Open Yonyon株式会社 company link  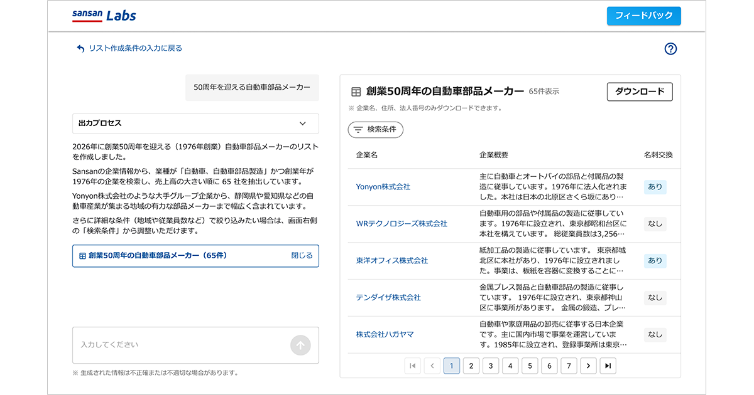383,187
